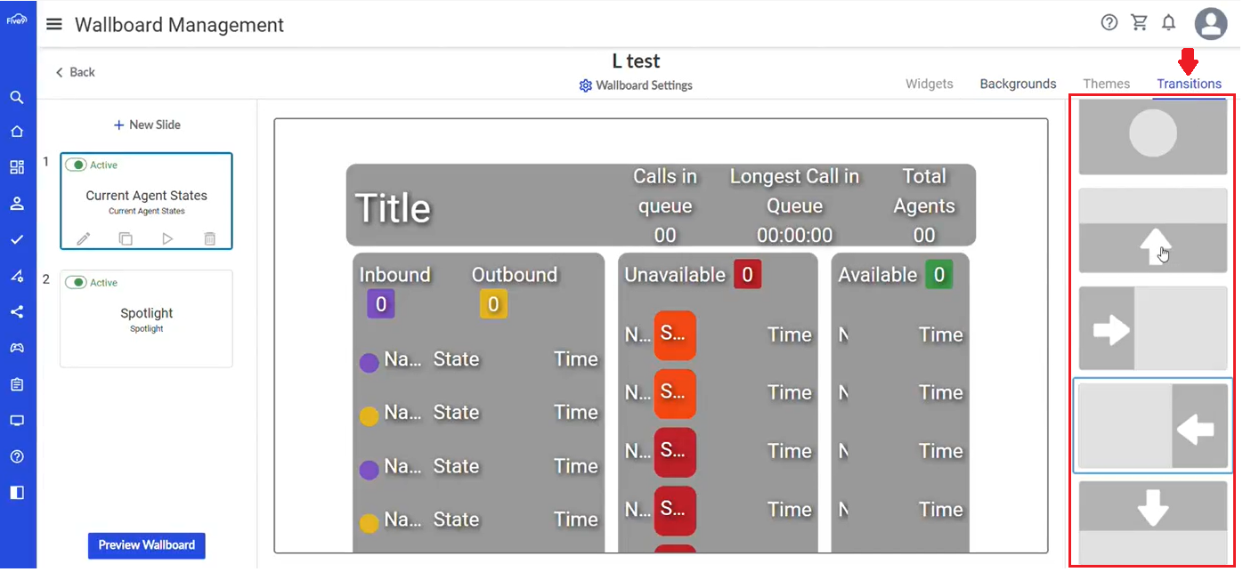Click the red Unavailable count badge
The width and height of the screenshot is (1251, 580).
747,275
